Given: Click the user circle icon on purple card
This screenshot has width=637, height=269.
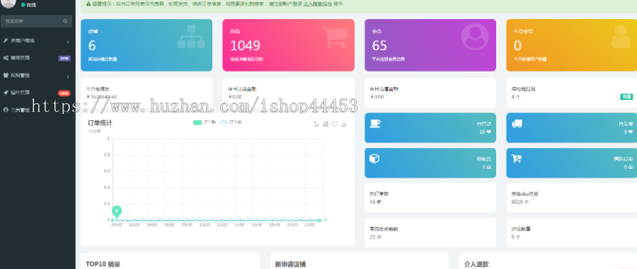Looking at the screenshot, I should pos(474,37).
